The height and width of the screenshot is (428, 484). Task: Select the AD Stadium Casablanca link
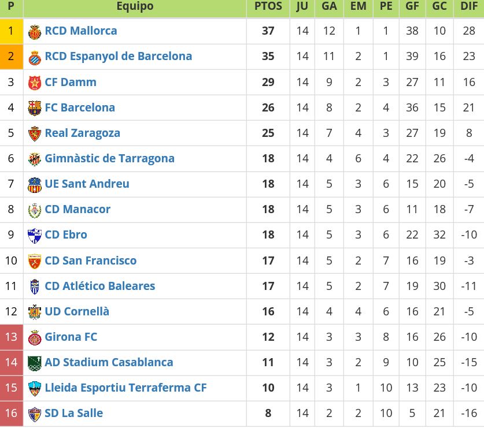point(109,362)
